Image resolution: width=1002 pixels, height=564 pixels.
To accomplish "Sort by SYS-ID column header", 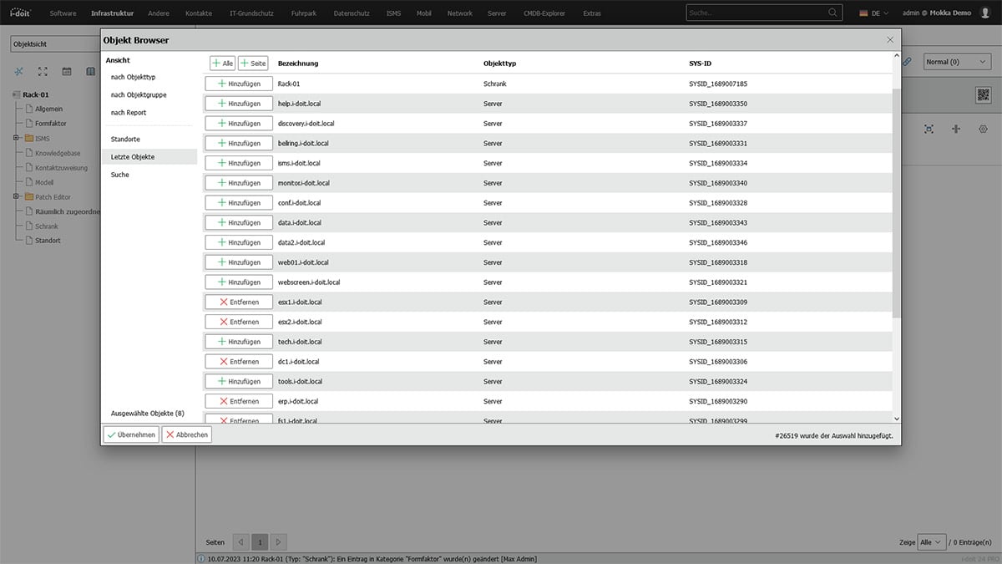I will [x=700, y=64].
